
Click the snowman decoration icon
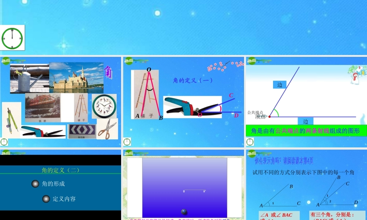tap(355, 78)
